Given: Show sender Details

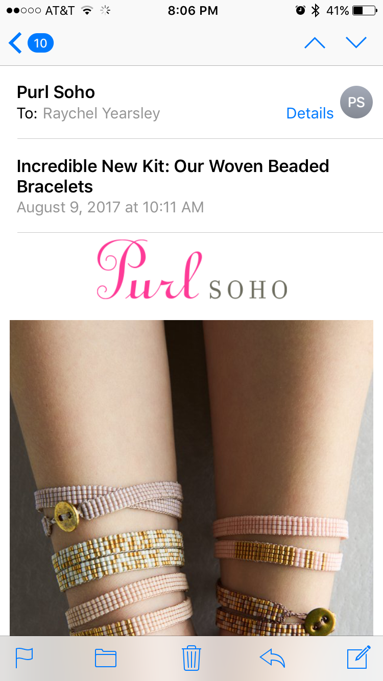Looking at the screenshot, I should (x=309, y=113).
